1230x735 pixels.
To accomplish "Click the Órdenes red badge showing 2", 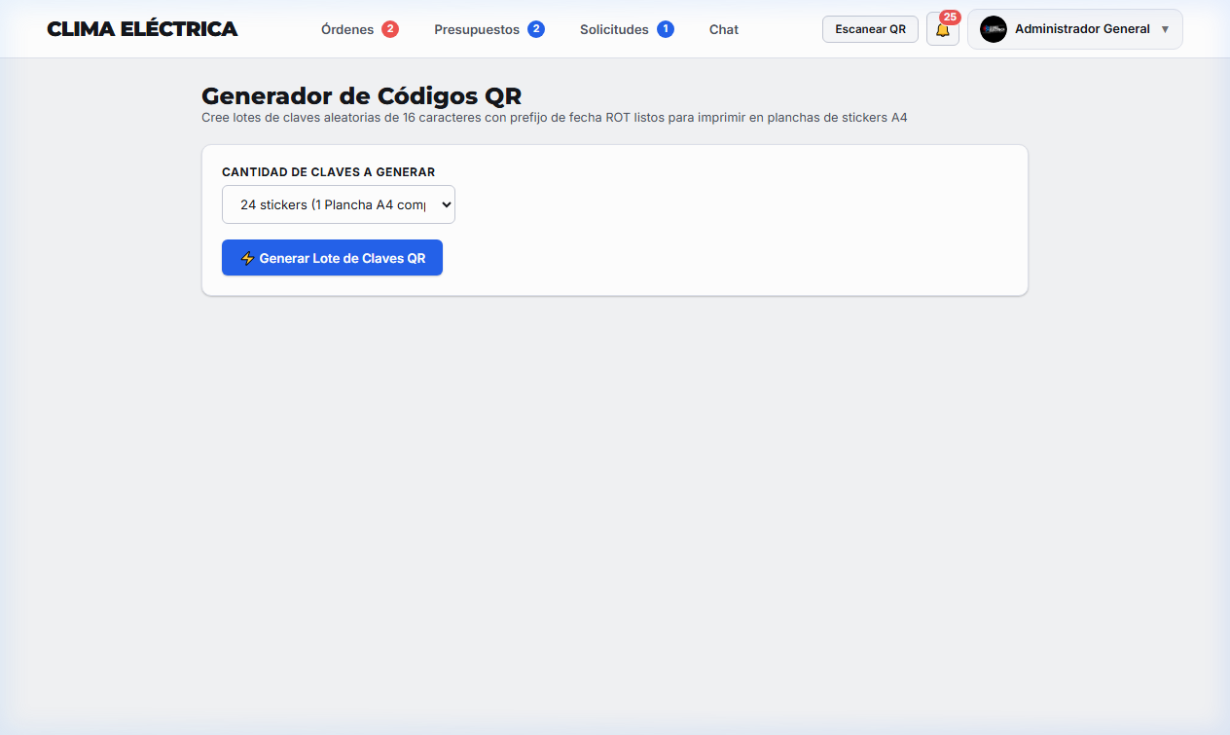I will coord(390,29).
